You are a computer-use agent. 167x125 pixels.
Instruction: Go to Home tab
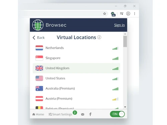[x=38, y=114]
